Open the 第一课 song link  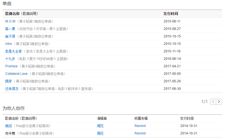click(x=10, y=29)
